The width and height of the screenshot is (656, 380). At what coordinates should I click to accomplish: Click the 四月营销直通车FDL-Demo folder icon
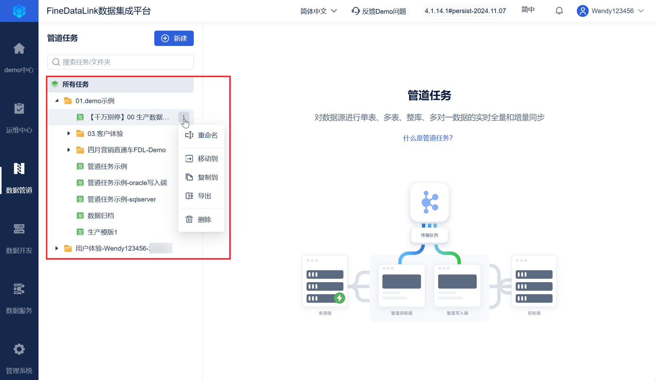(80, 150)
